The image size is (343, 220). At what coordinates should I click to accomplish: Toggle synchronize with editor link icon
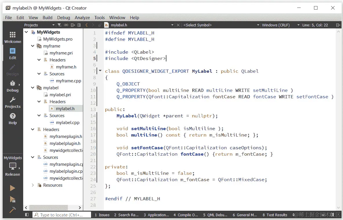point(66,25)
